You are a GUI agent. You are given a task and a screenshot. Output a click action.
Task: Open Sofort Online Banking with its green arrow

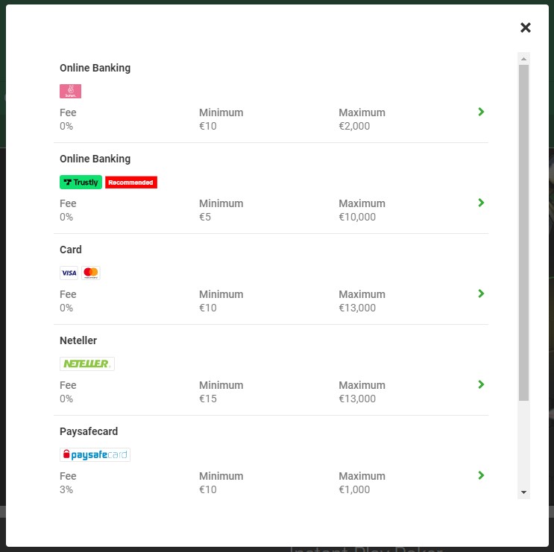click(481, 112)
